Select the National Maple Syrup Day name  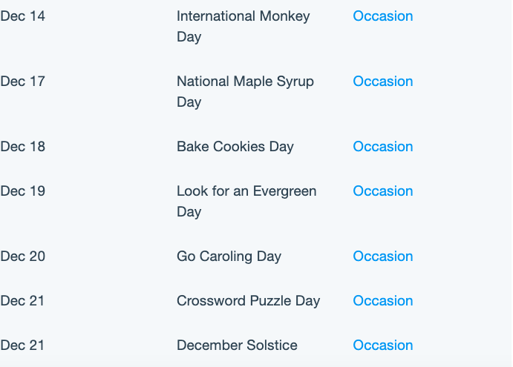coord(245,91)
